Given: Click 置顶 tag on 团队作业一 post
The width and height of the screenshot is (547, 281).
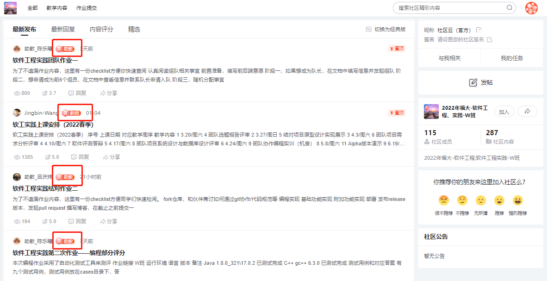Looking at the screenshot, I should coord(397,49).
